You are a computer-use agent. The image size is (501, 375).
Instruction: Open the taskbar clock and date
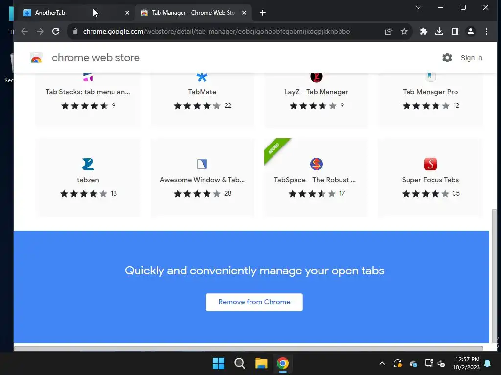(x=466, y=363)
